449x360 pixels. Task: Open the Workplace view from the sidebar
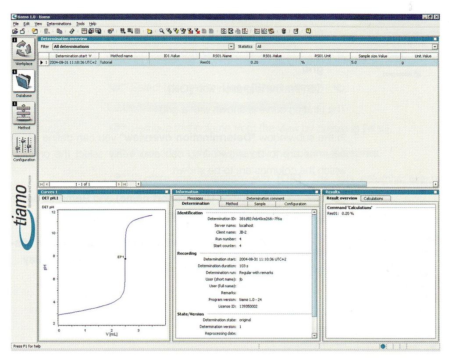(x=24, y=49)
